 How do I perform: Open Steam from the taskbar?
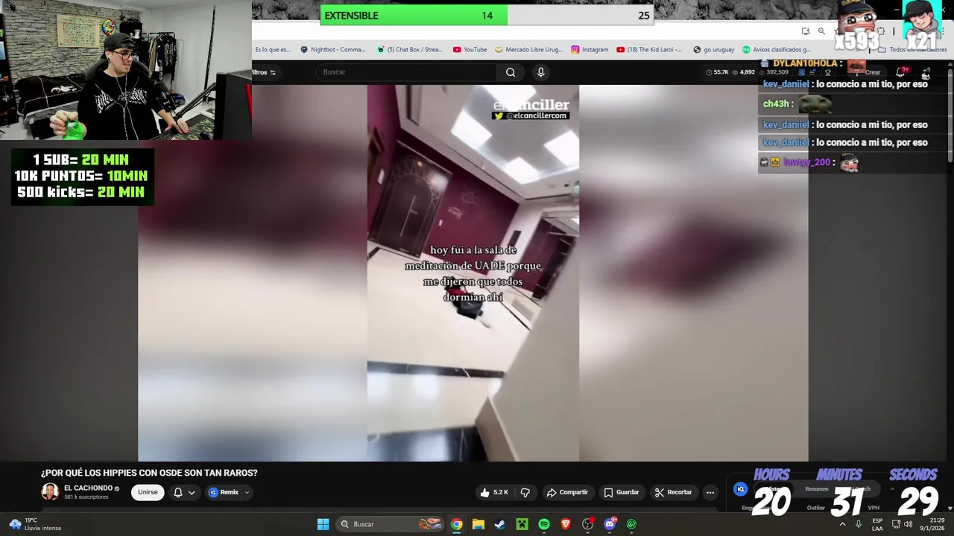pos(500,524)
